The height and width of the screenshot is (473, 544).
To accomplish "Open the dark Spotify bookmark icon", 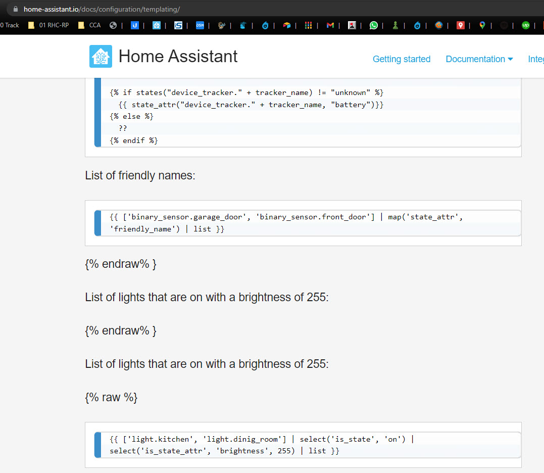I will pyautogui.click(x=504, y=25).
